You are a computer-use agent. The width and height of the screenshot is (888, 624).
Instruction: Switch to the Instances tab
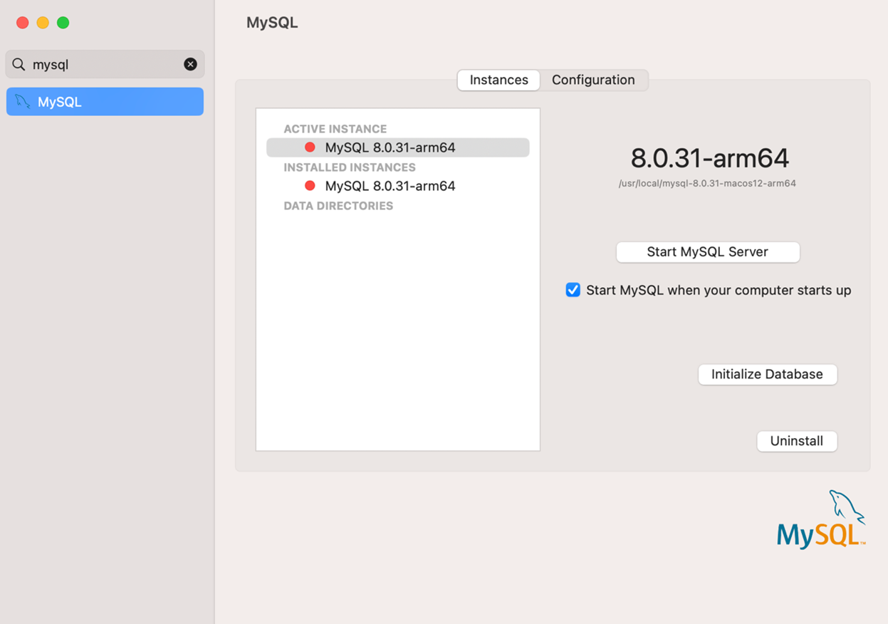(x=498, y=80)
